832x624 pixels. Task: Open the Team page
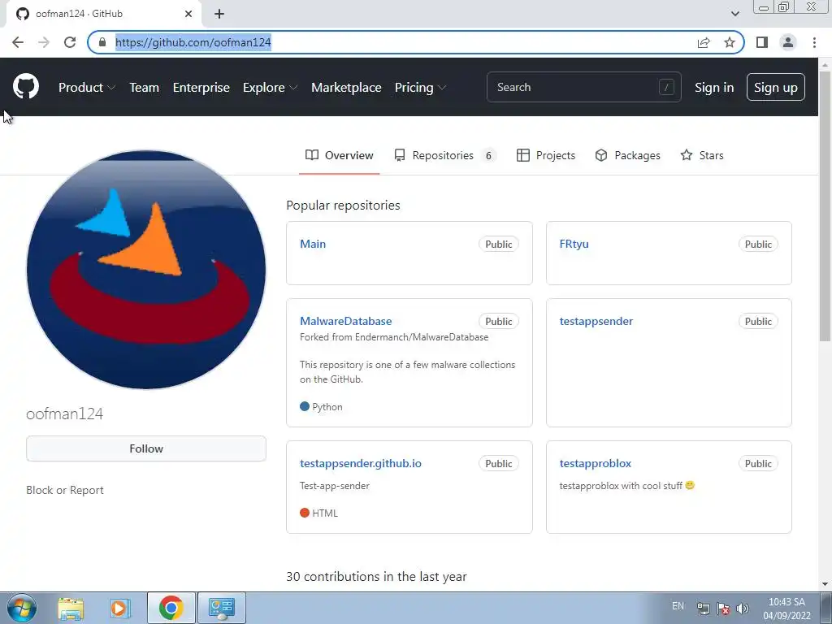click(145, 88)
